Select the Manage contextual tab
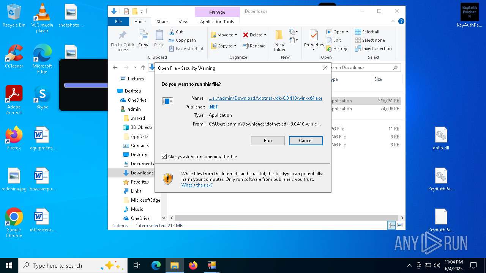 click(217, 12)
